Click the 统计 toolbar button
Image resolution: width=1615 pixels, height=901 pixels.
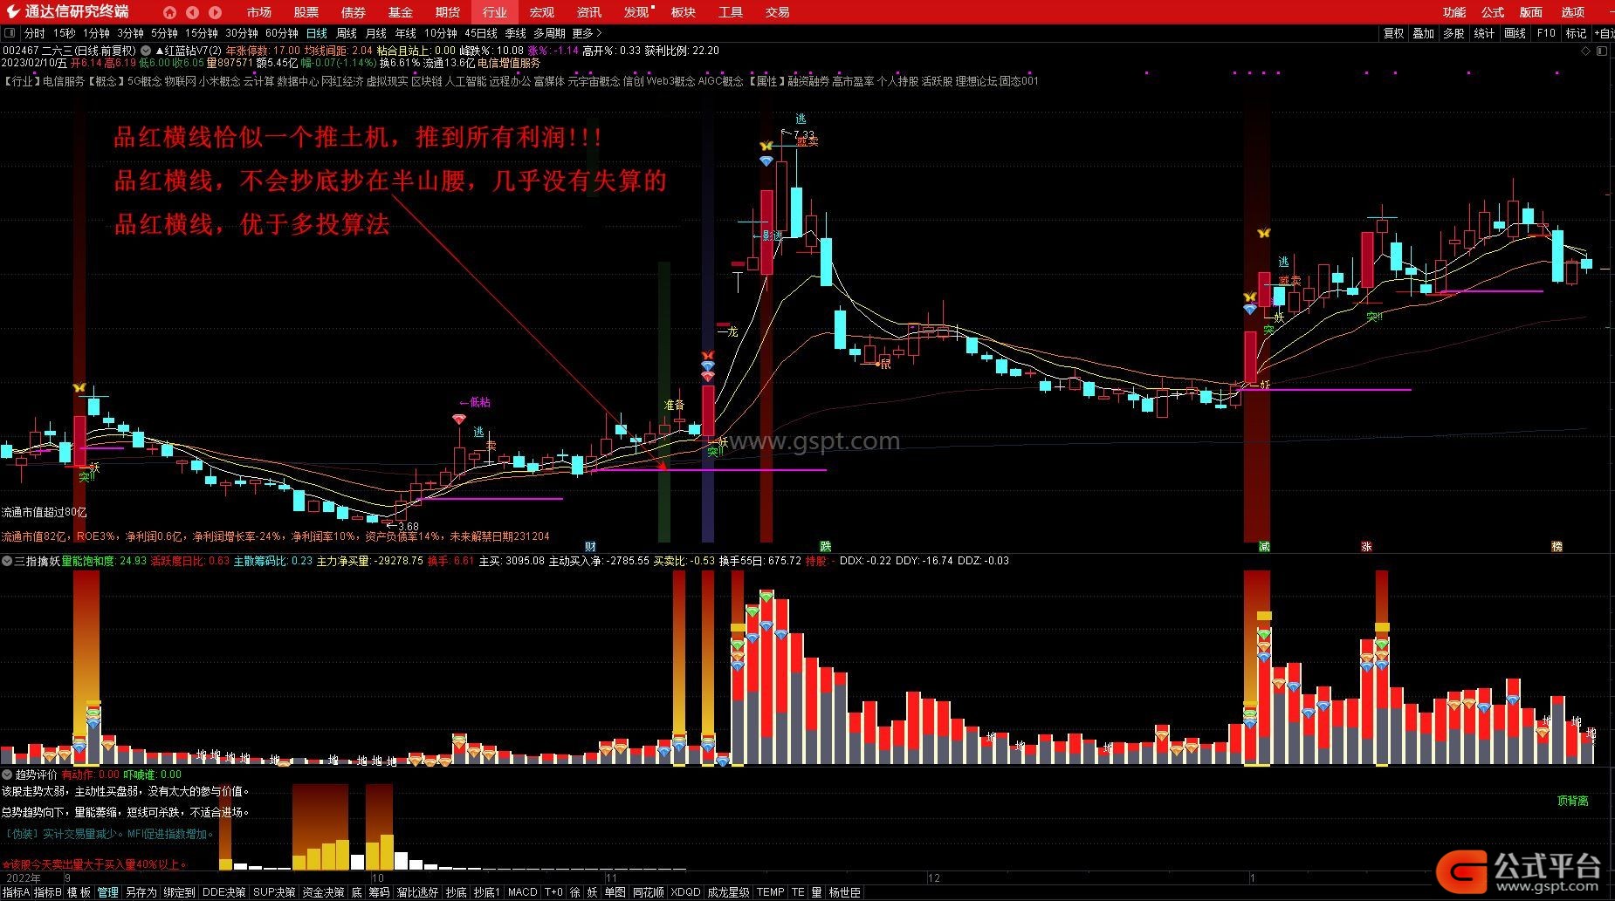coord(1484,33)
